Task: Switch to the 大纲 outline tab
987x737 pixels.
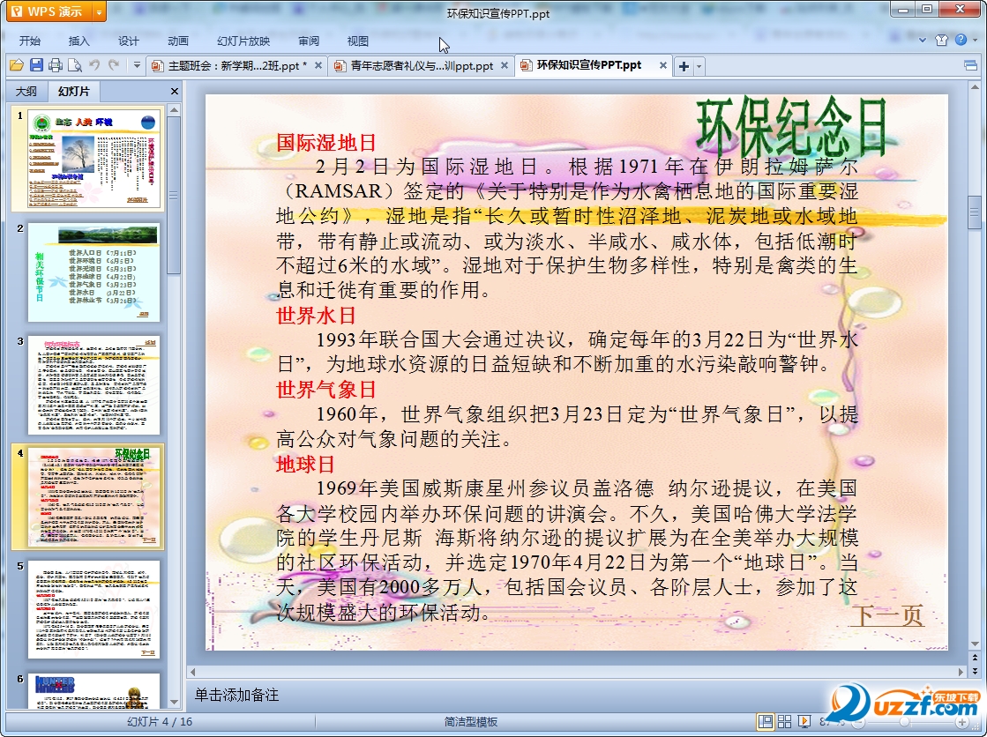Action: [26, 91]
